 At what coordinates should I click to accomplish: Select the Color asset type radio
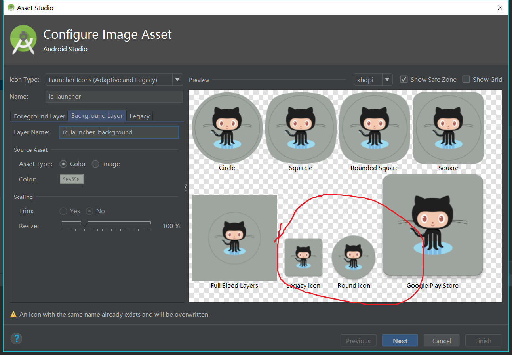coord(63,164)
